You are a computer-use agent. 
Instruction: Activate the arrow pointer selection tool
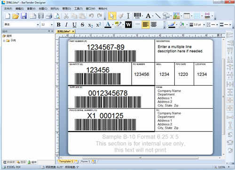[x=112, y=16]
